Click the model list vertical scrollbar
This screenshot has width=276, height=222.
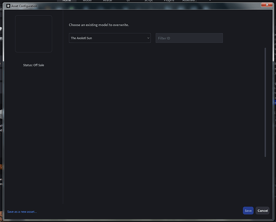265,102
